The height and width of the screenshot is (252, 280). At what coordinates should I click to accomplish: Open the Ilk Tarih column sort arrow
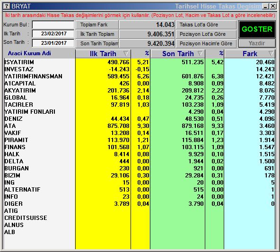coord(126,53)
